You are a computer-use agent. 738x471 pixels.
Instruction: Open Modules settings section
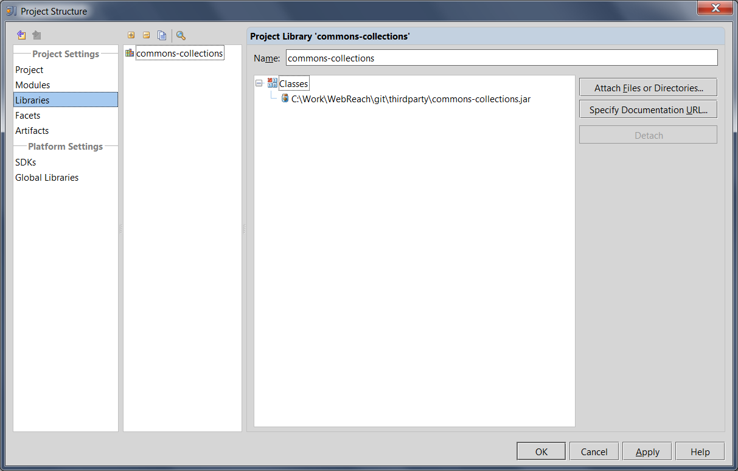[x=33, y=85]
